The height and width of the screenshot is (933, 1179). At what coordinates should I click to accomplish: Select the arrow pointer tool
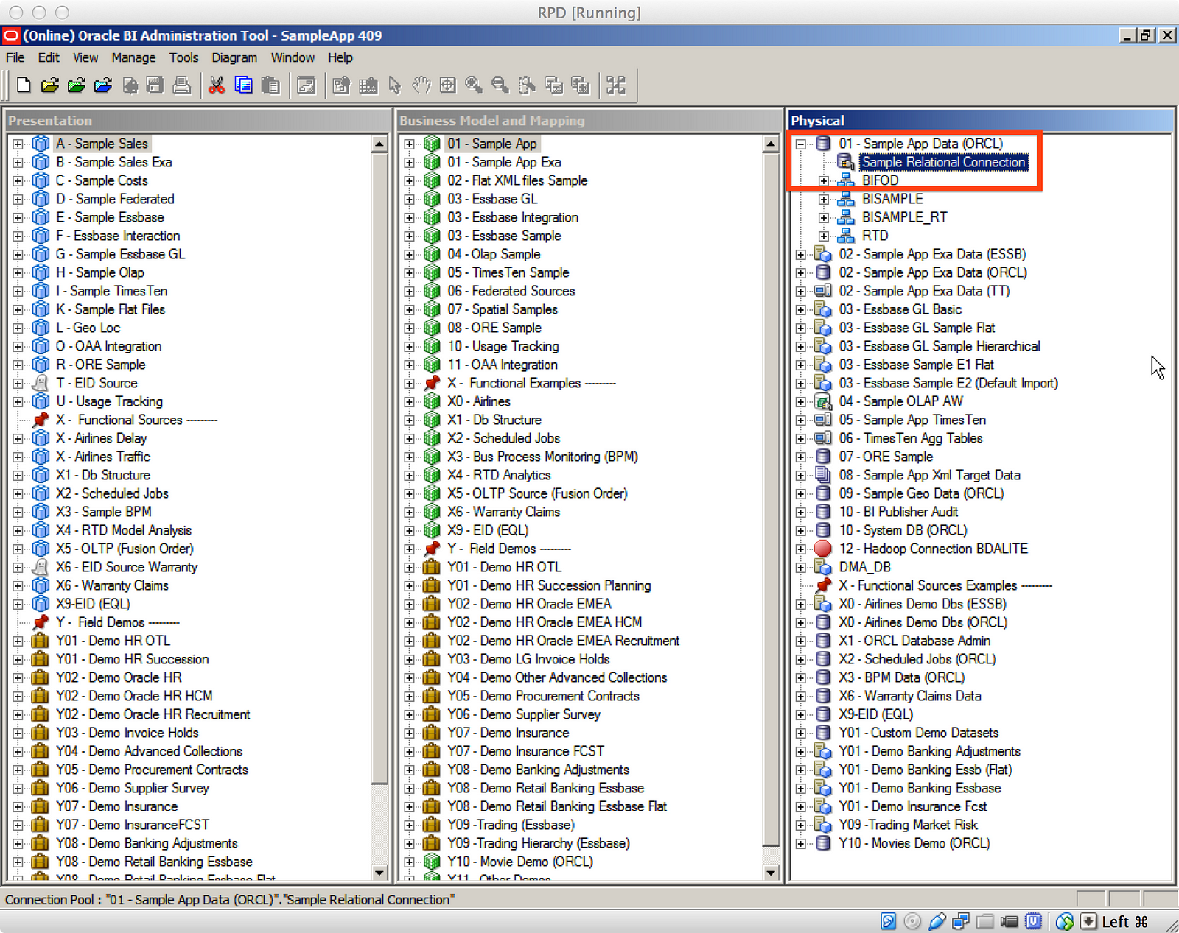pyautogui.click(x=395, y=85)
